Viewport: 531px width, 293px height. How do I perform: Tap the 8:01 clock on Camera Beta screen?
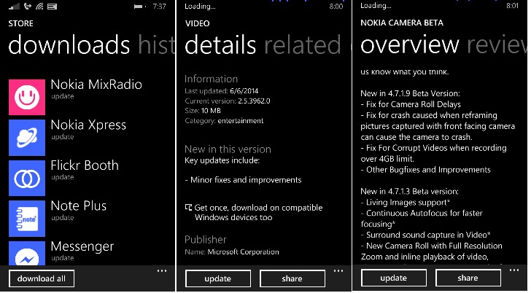(512, 6)
